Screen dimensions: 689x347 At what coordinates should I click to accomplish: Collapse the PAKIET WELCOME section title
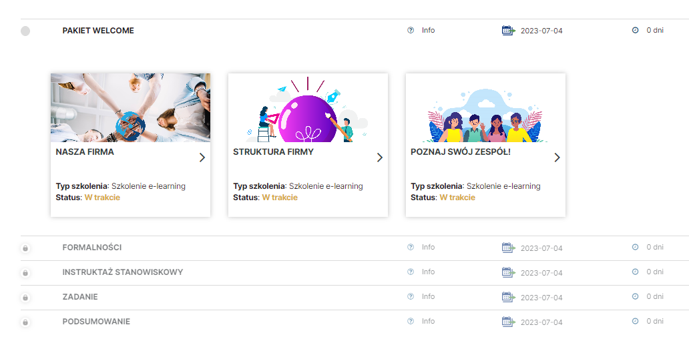point(98,31)
